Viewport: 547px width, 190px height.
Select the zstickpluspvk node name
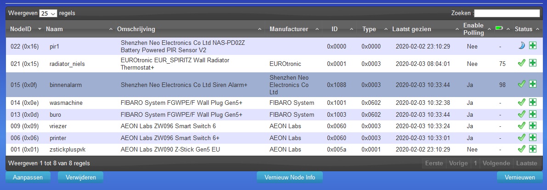click(68, 150)
